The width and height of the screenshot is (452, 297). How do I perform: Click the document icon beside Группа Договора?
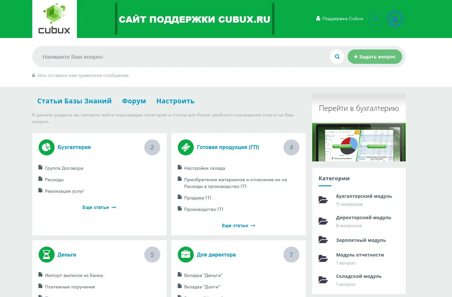(x=41, y=167)
